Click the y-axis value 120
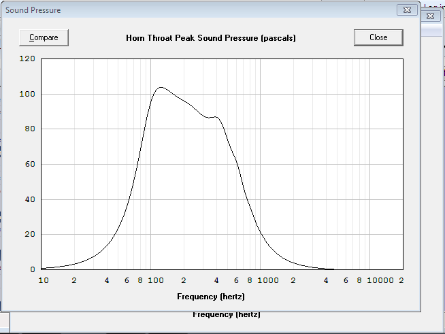The image size is (445, 334). coord(27,59)
